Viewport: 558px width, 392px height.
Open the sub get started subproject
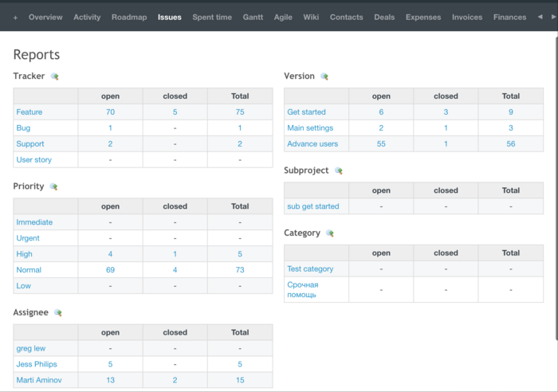coord(313,206)
